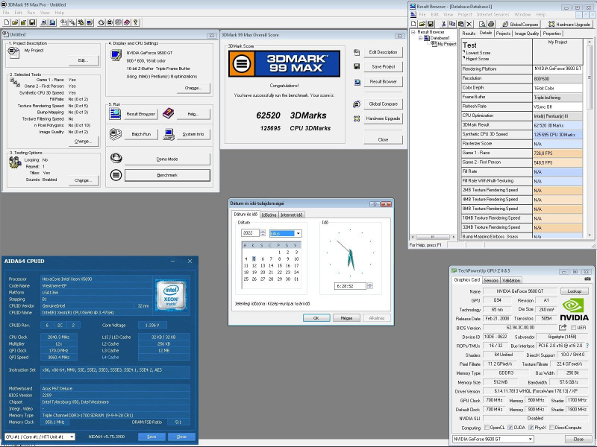The width and height of the screenshot is (597, 447).
Task: Click the Print Preview icon in Result Browser
Action: click(482, 24)
